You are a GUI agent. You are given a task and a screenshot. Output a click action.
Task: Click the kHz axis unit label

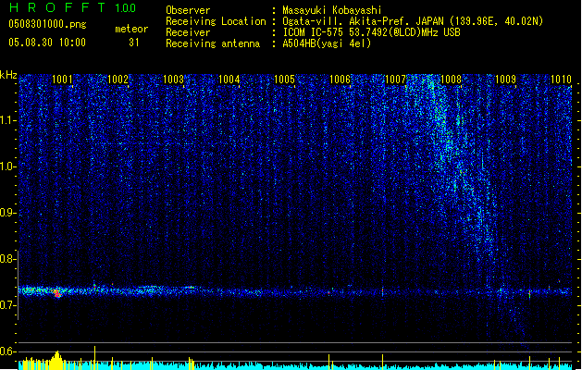pos(8,75)
